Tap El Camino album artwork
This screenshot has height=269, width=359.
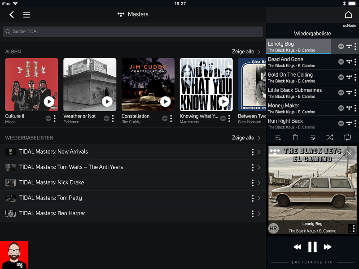point(312,190)
